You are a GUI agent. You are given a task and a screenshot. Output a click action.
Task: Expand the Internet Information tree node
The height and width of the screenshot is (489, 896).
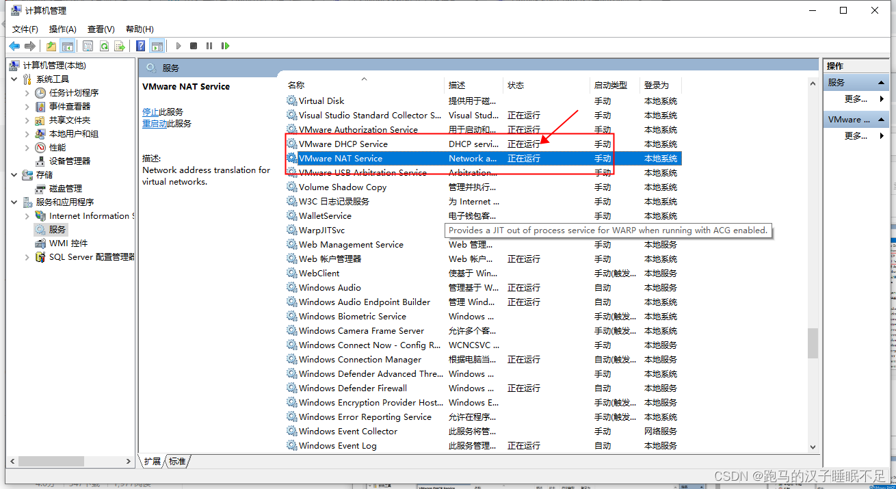tap(27, 216)
